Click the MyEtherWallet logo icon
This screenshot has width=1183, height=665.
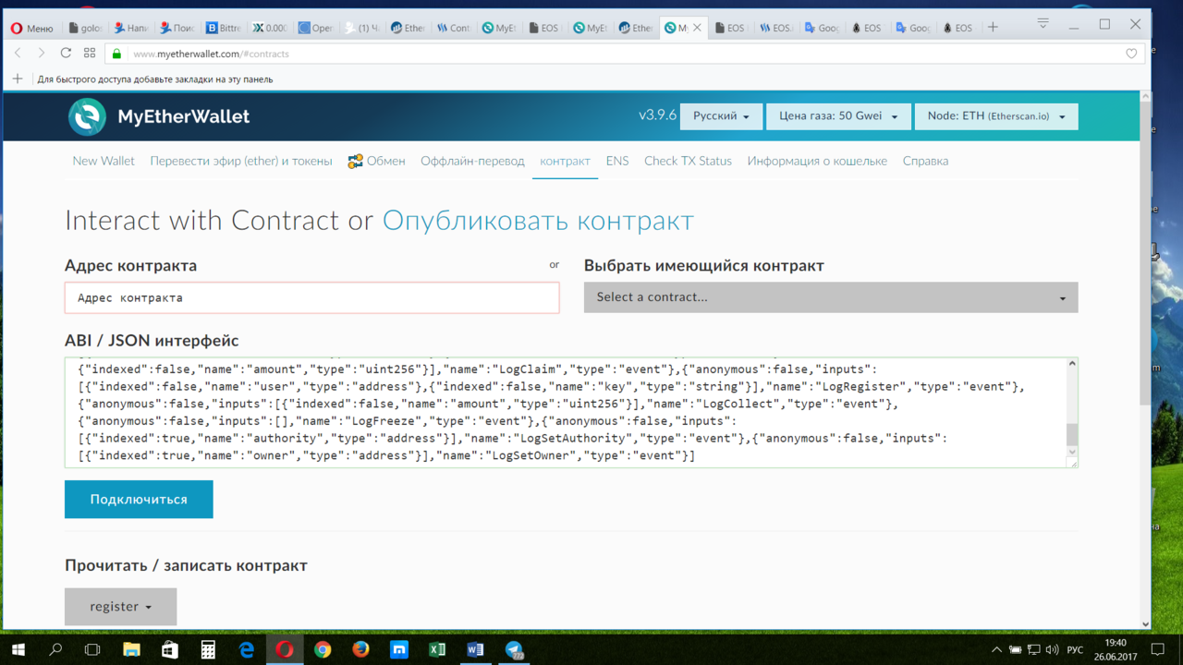point(87,117)
